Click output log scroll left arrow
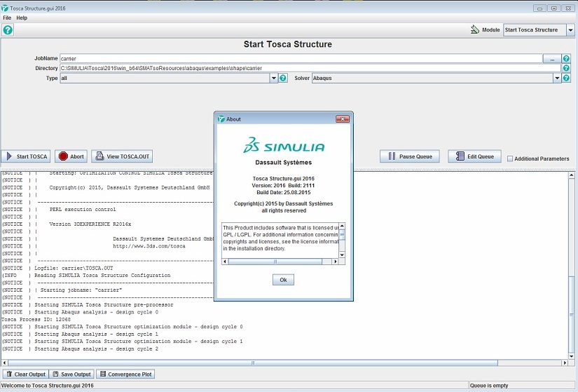Viewport: 578px width, 392px height. 4,363
